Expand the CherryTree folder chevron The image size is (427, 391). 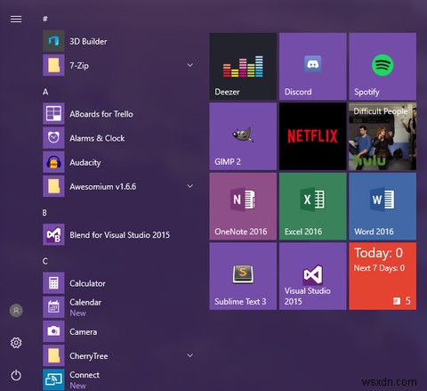point(190,355)
